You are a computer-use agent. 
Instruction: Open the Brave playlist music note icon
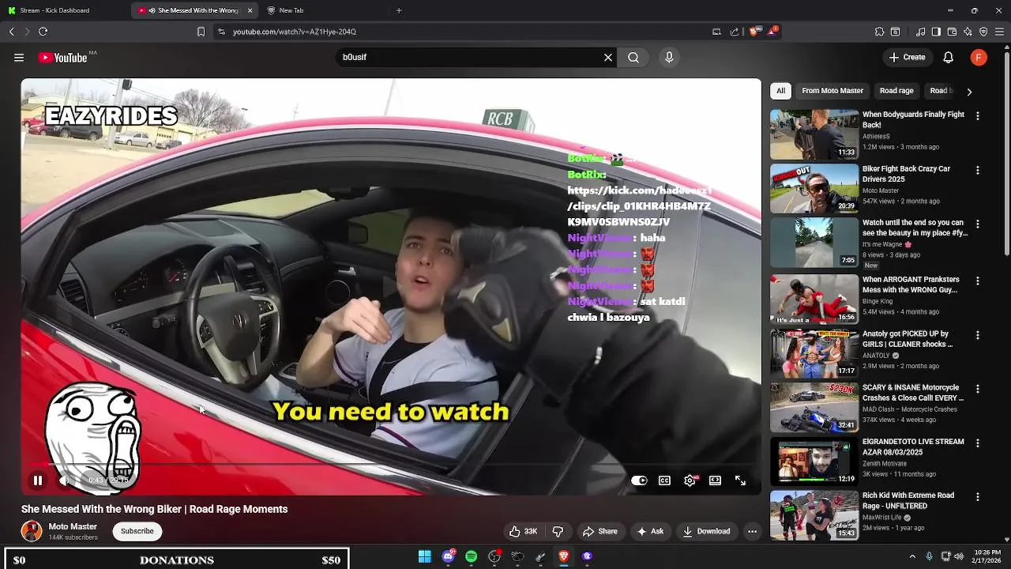click(x=920, y=32)
